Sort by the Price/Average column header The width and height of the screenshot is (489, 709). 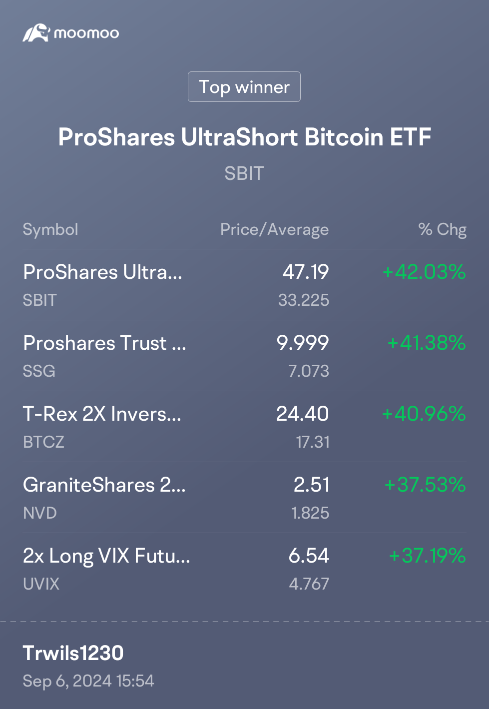point(274,229)
